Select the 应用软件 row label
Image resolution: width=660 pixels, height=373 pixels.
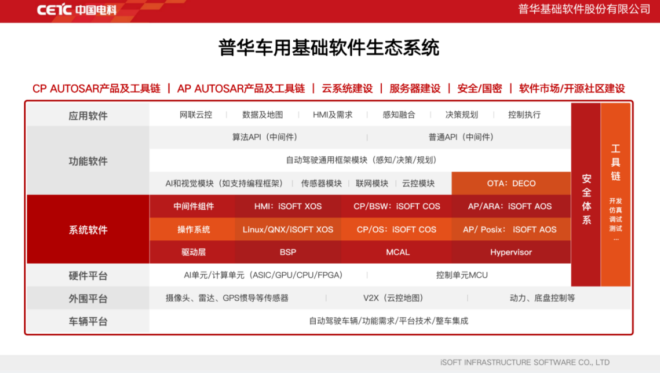click(x=88, y=116)
